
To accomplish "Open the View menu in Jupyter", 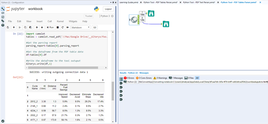I will click(x=29, y=21).
